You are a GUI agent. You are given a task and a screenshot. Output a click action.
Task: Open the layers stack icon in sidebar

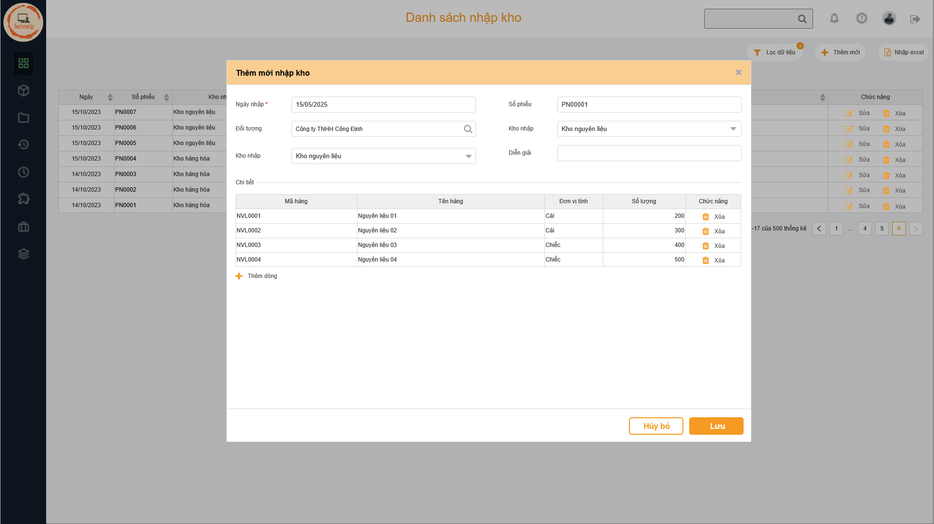click(x=23, y=254)
